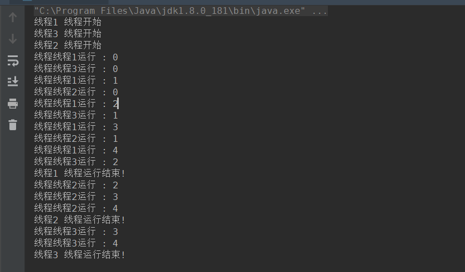Click the line 线程线程1运行 : 4
The height and width of the screenshot is (272, 465).
click(76, 150)
